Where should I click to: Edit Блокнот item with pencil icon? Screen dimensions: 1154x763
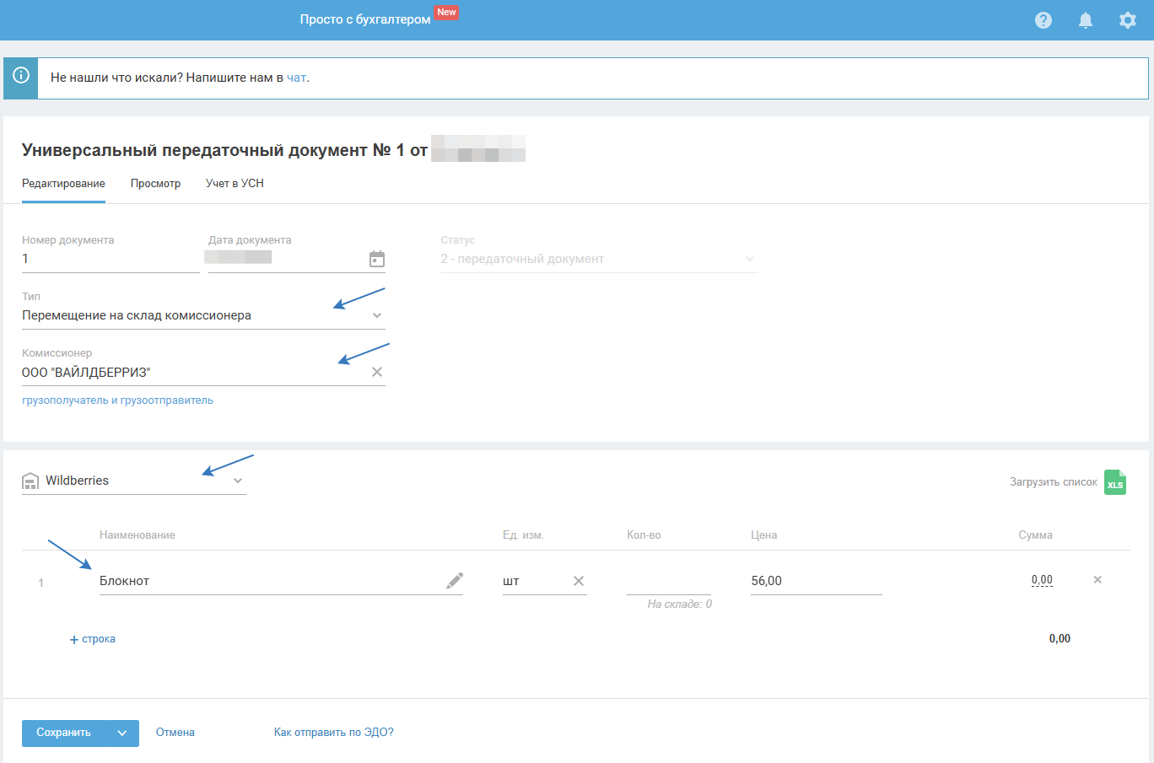(x=455, y=580)
